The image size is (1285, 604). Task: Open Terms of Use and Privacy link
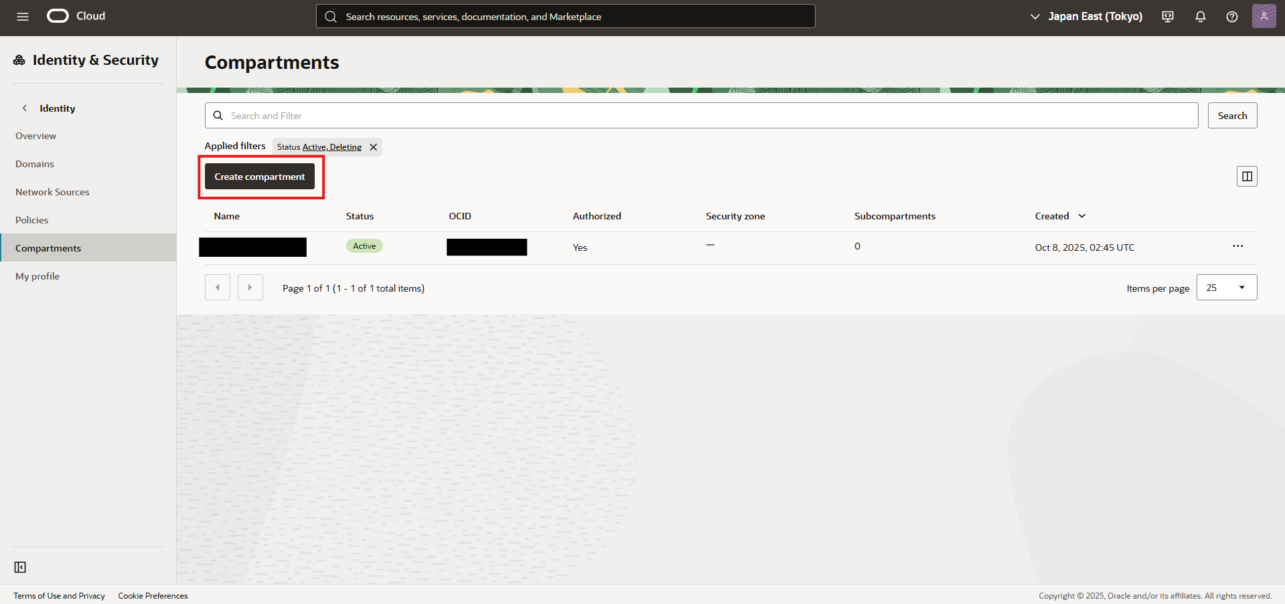click(x=59, y=596)
